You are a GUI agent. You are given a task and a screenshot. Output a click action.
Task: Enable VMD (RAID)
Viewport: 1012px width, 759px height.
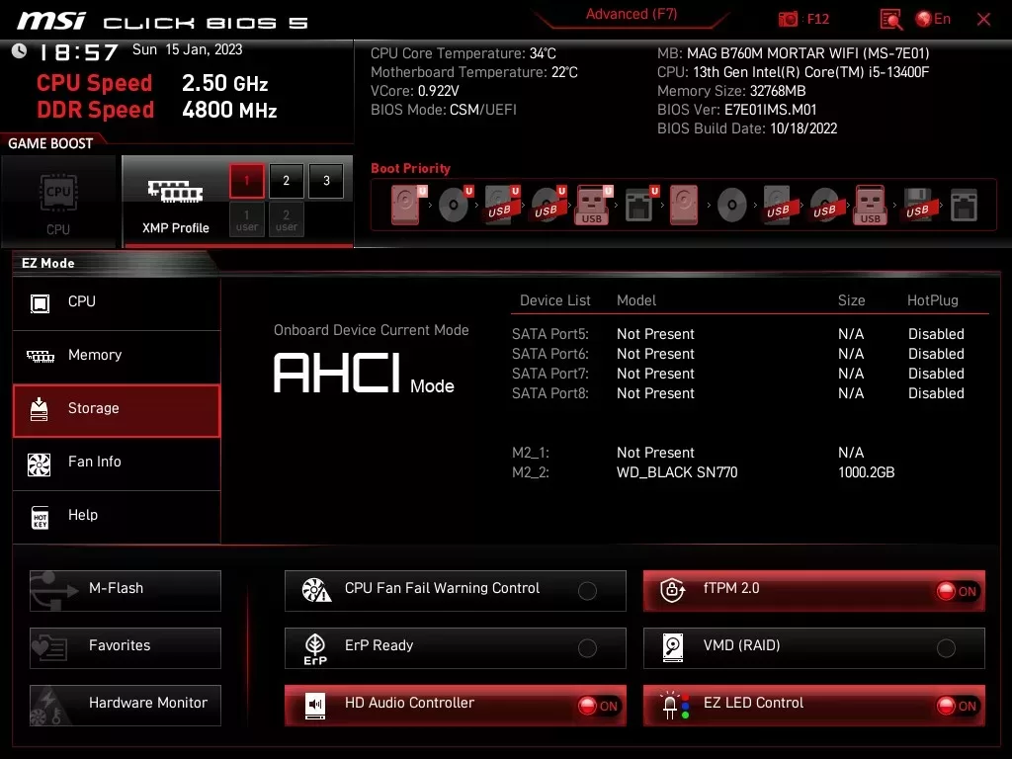point(947,646)
